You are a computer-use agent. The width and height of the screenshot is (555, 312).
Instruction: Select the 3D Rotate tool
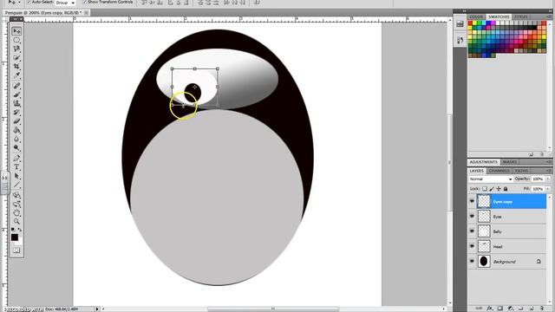16,195
